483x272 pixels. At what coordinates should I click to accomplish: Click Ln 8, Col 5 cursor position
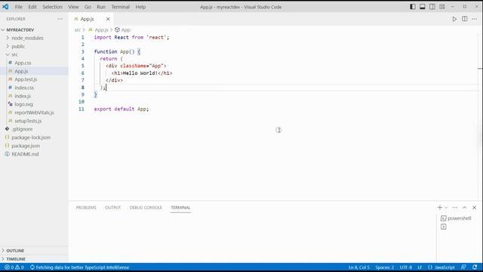[359, 267]
